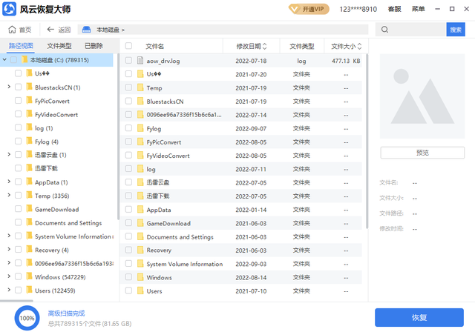Open the 菜单 menu in title bar
Screen dimensions: 475x332
click(x=418, y=9)
